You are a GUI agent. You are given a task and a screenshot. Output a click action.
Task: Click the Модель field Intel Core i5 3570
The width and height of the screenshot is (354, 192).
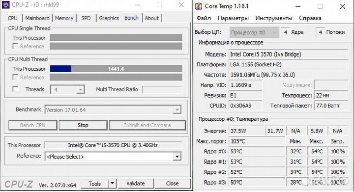pyautogui.click(x=288, y=55)
